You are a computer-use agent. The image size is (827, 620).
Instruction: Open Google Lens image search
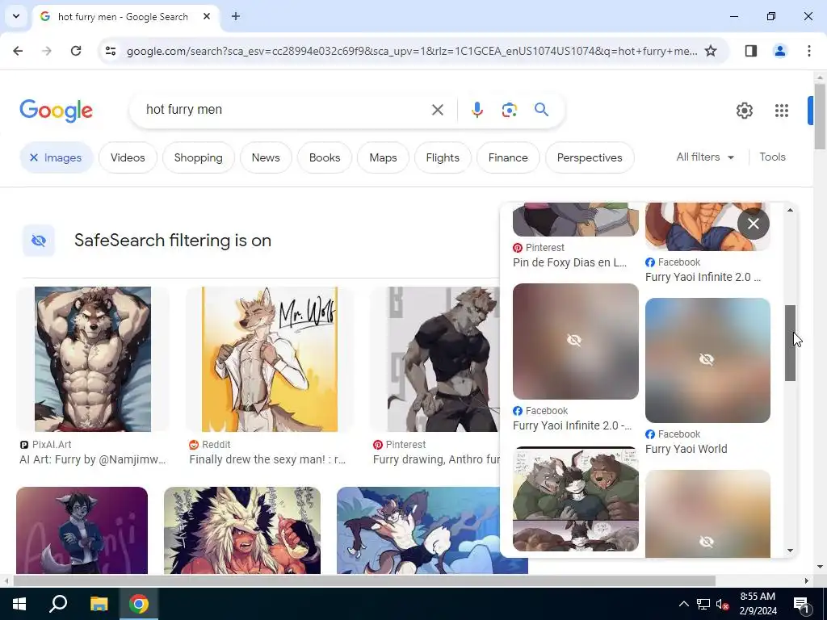(x=509, y=110)
